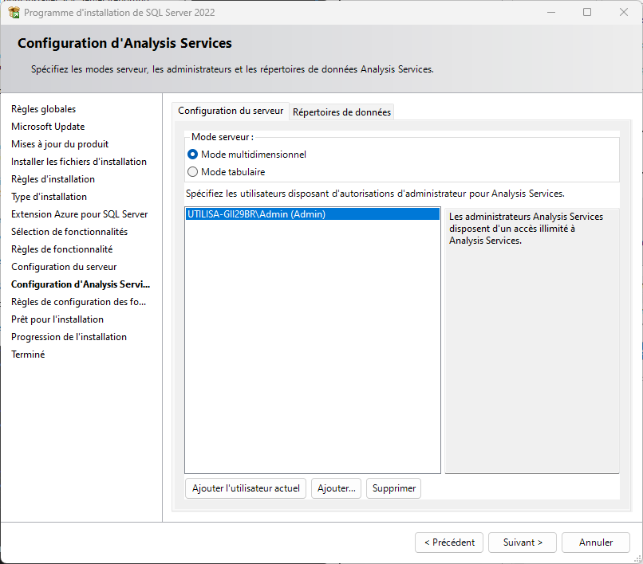Continue with the Suivant button
643x564 pixels.
(x=523, y=542)
